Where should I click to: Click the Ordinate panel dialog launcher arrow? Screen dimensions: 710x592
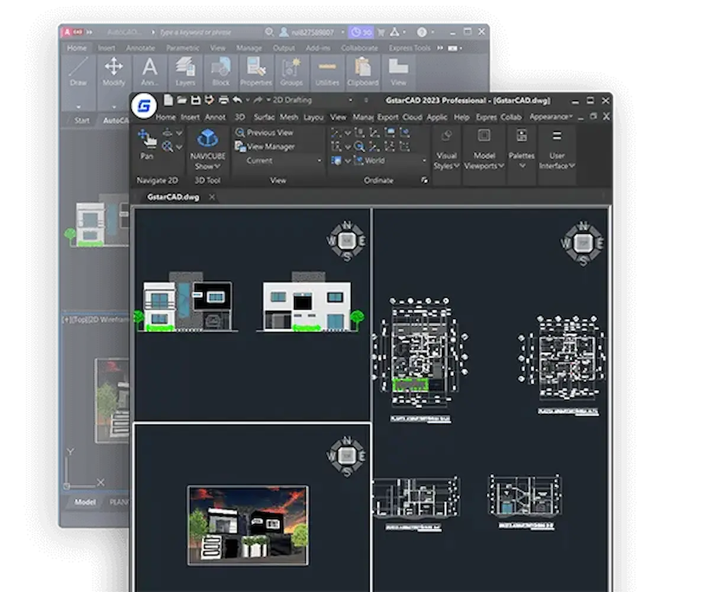[x=425, y=181]
